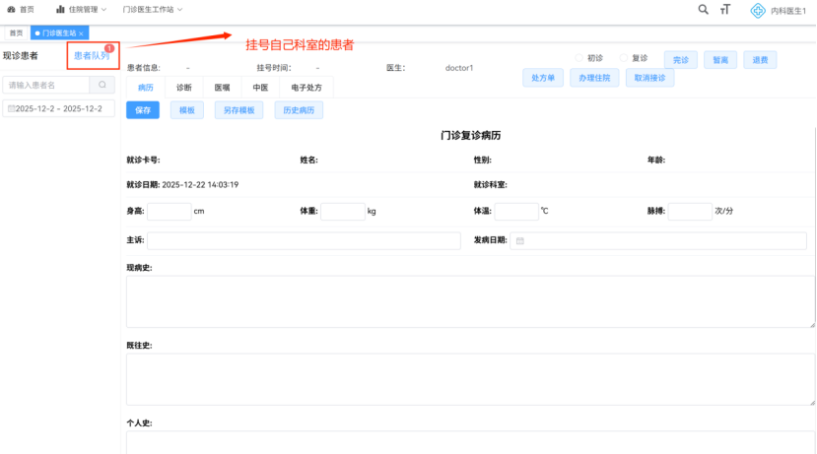Switch to the 诊断 tab

(184, 88)
